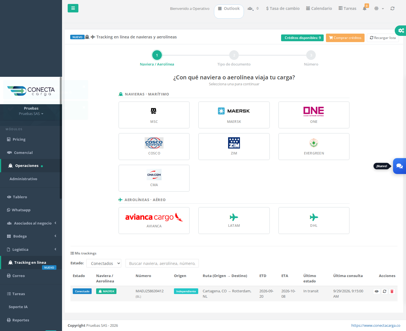Delete the MAEU258639412 tracking row
The height and width of the screenshot is (331, 406).
click(x=392, y=291)
